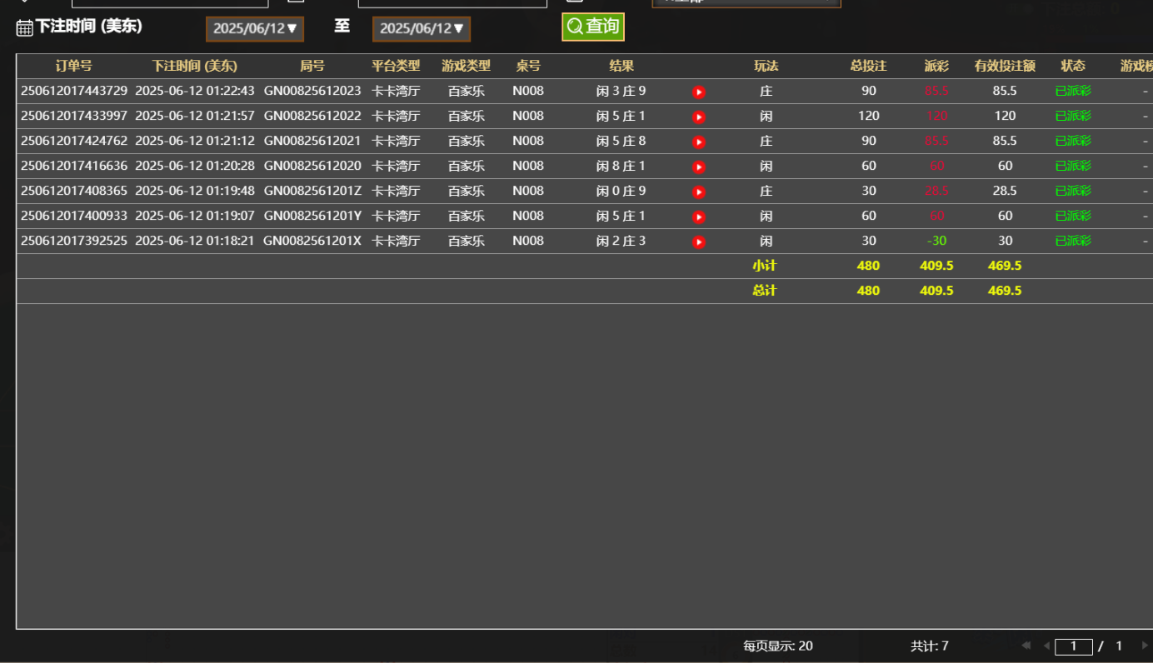Go to the next results page
The width and height of the screenshot is (1153, 663).
click(x=1145, y=646)
